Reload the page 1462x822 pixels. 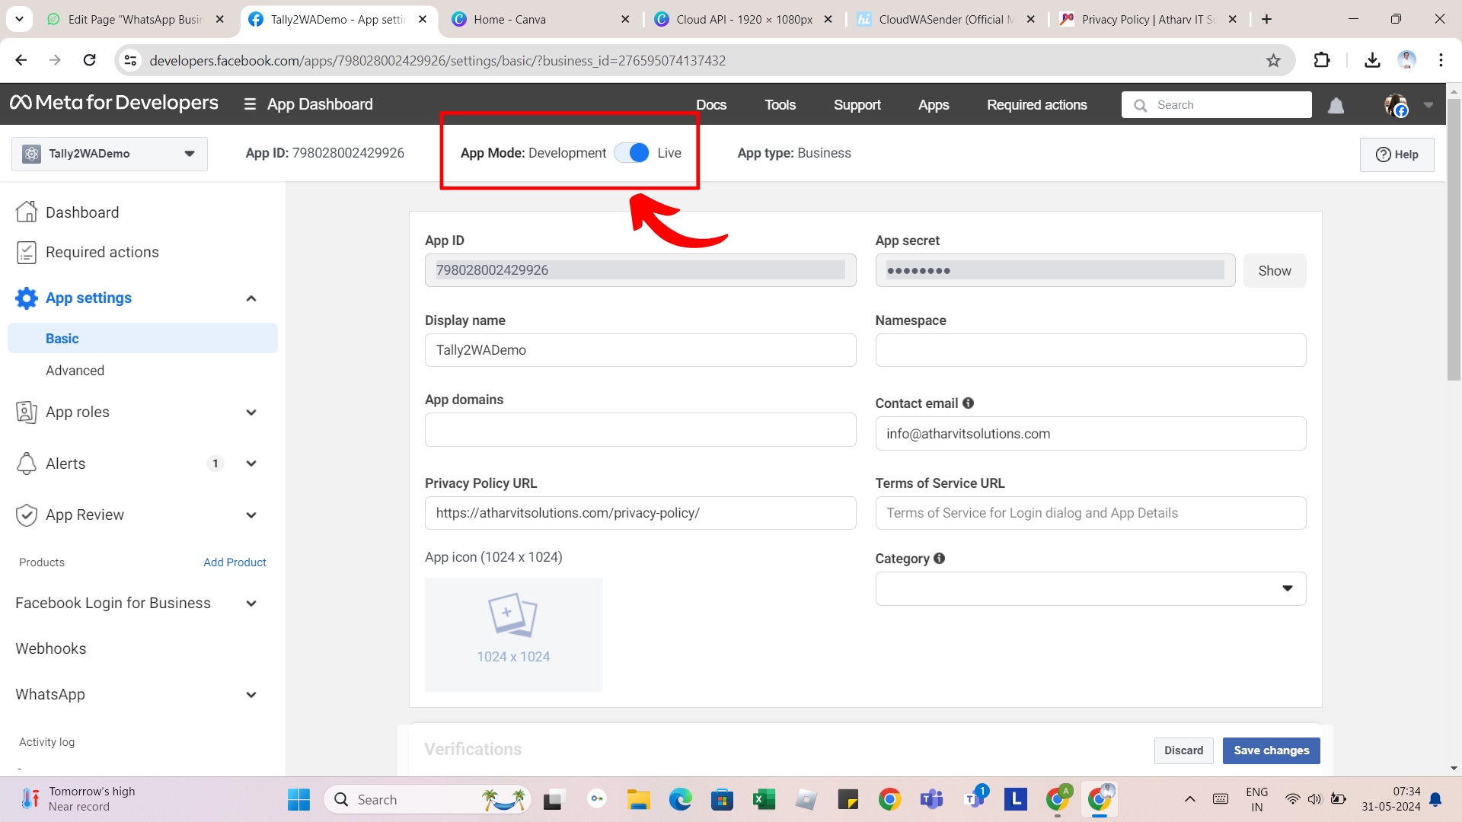(x=89, y=60)
